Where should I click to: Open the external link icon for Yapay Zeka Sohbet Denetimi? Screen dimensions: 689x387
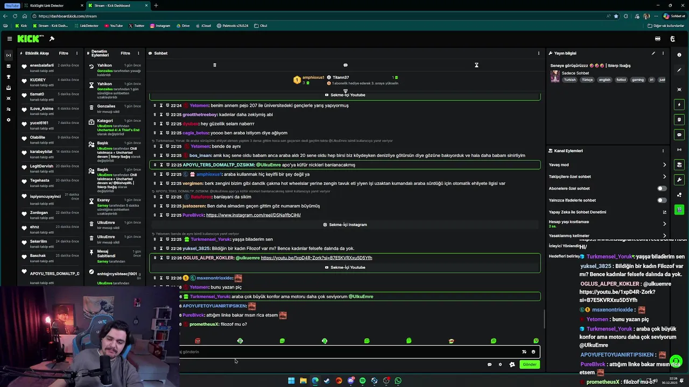664,212
